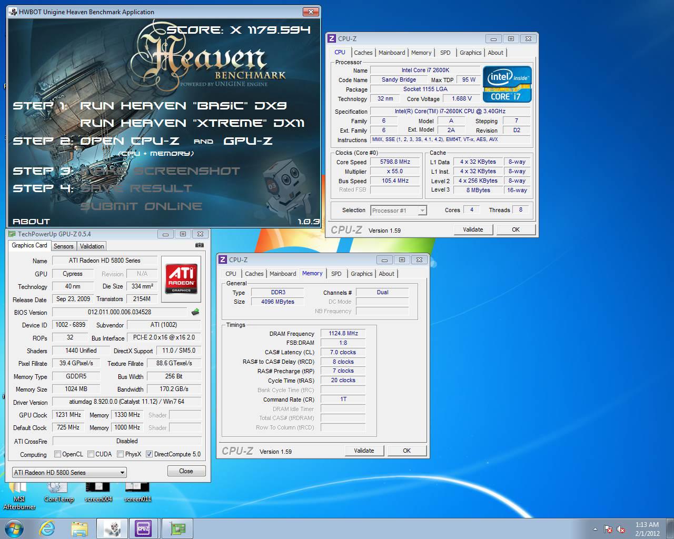
Task: Click the GPU-Z title bar app icon
Action: pyautogui.click(x=12, y=234)
